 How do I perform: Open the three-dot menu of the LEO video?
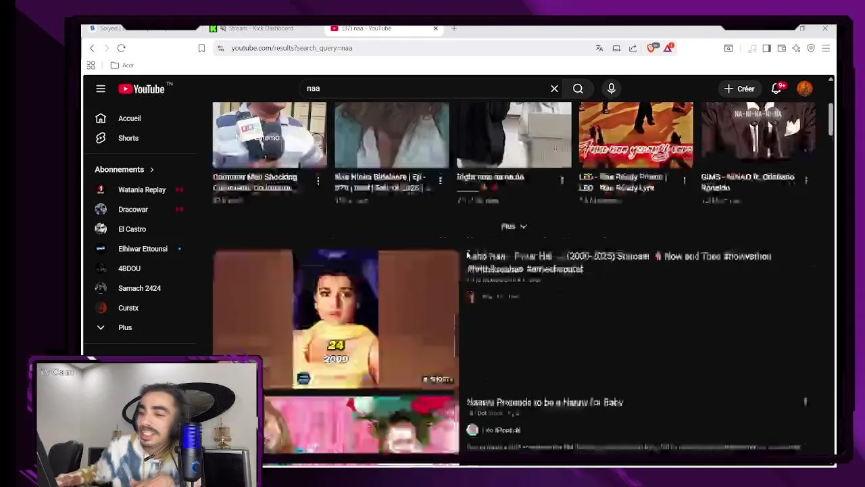[684, 180]
